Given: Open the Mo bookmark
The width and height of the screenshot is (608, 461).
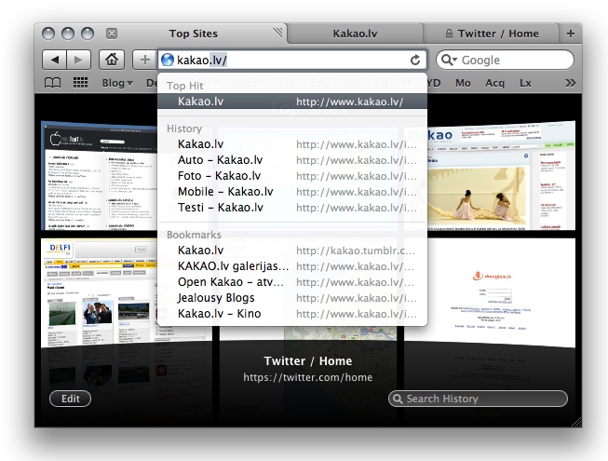Looking at the screenshot, I should point(463,83).
